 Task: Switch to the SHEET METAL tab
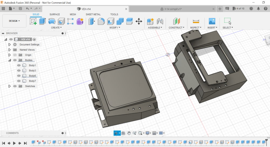point(93,15)
